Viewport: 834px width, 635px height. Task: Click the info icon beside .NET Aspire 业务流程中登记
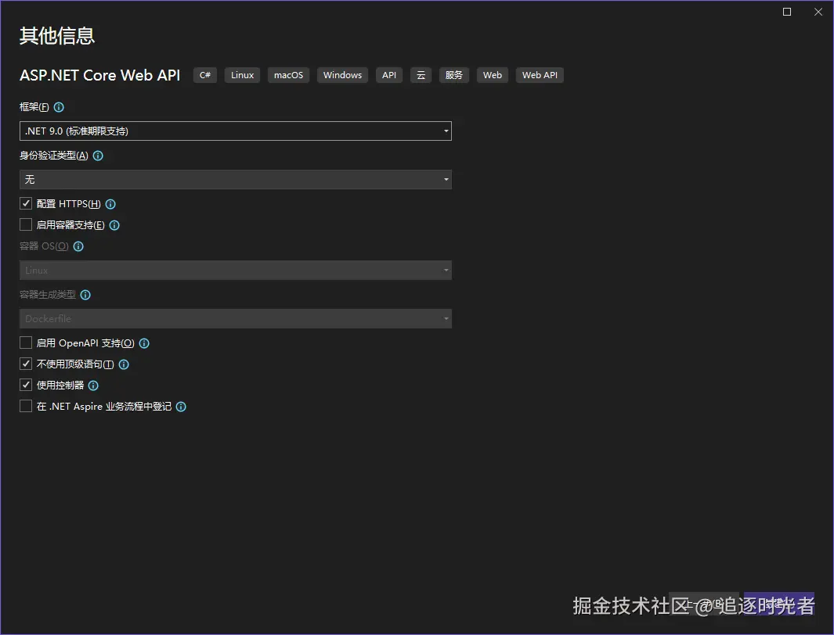181,407
